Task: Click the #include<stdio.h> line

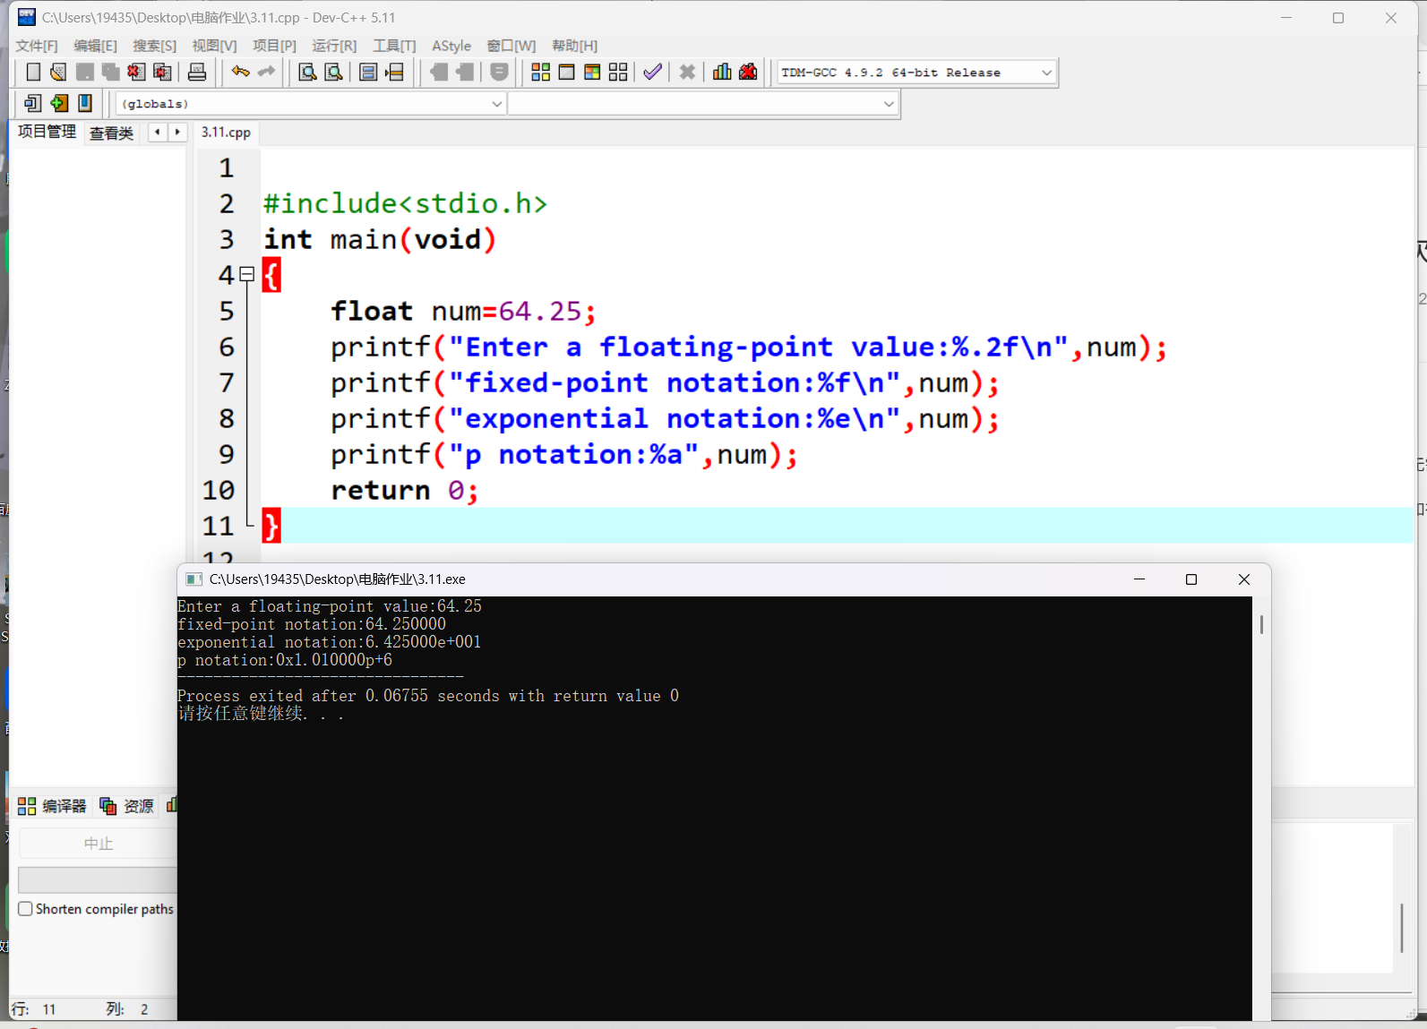Action: pos(404,203)
